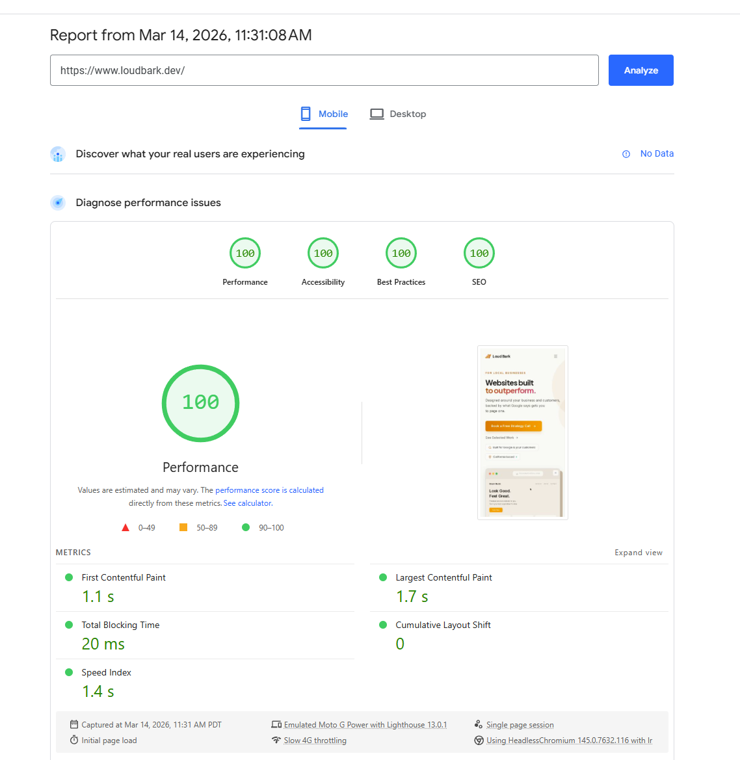Click the calendar capture icon in report footer
The width and height of the screenshot is (740, 760).
[74, 724]
